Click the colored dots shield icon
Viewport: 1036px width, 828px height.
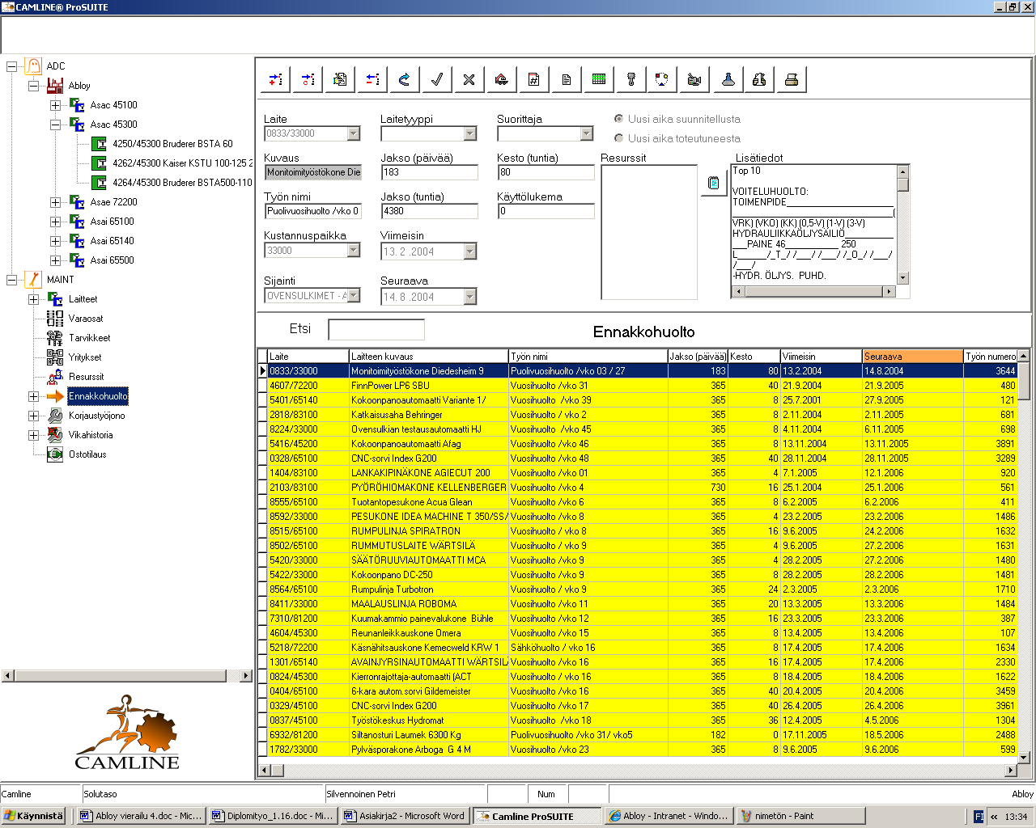coord(663,79)
